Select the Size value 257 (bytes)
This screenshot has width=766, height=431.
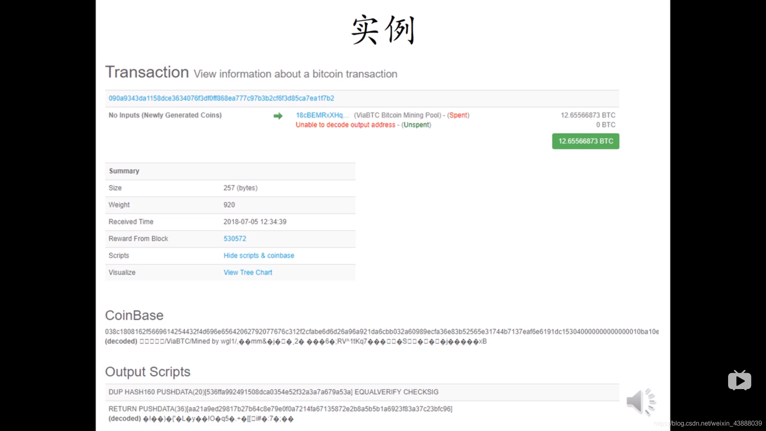click(x=241, y=188)
